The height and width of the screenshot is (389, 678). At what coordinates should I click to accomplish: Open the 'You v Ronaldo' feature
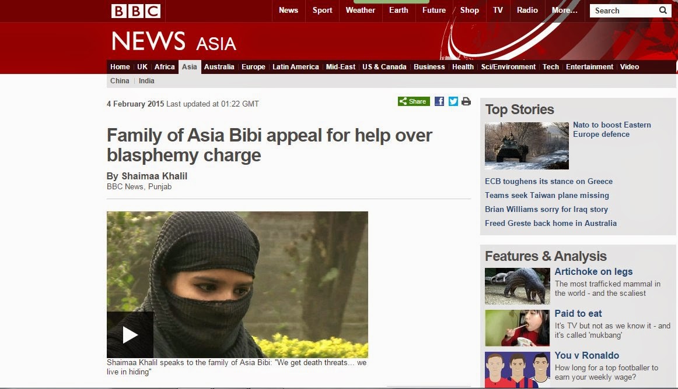[x=587, y=355]
